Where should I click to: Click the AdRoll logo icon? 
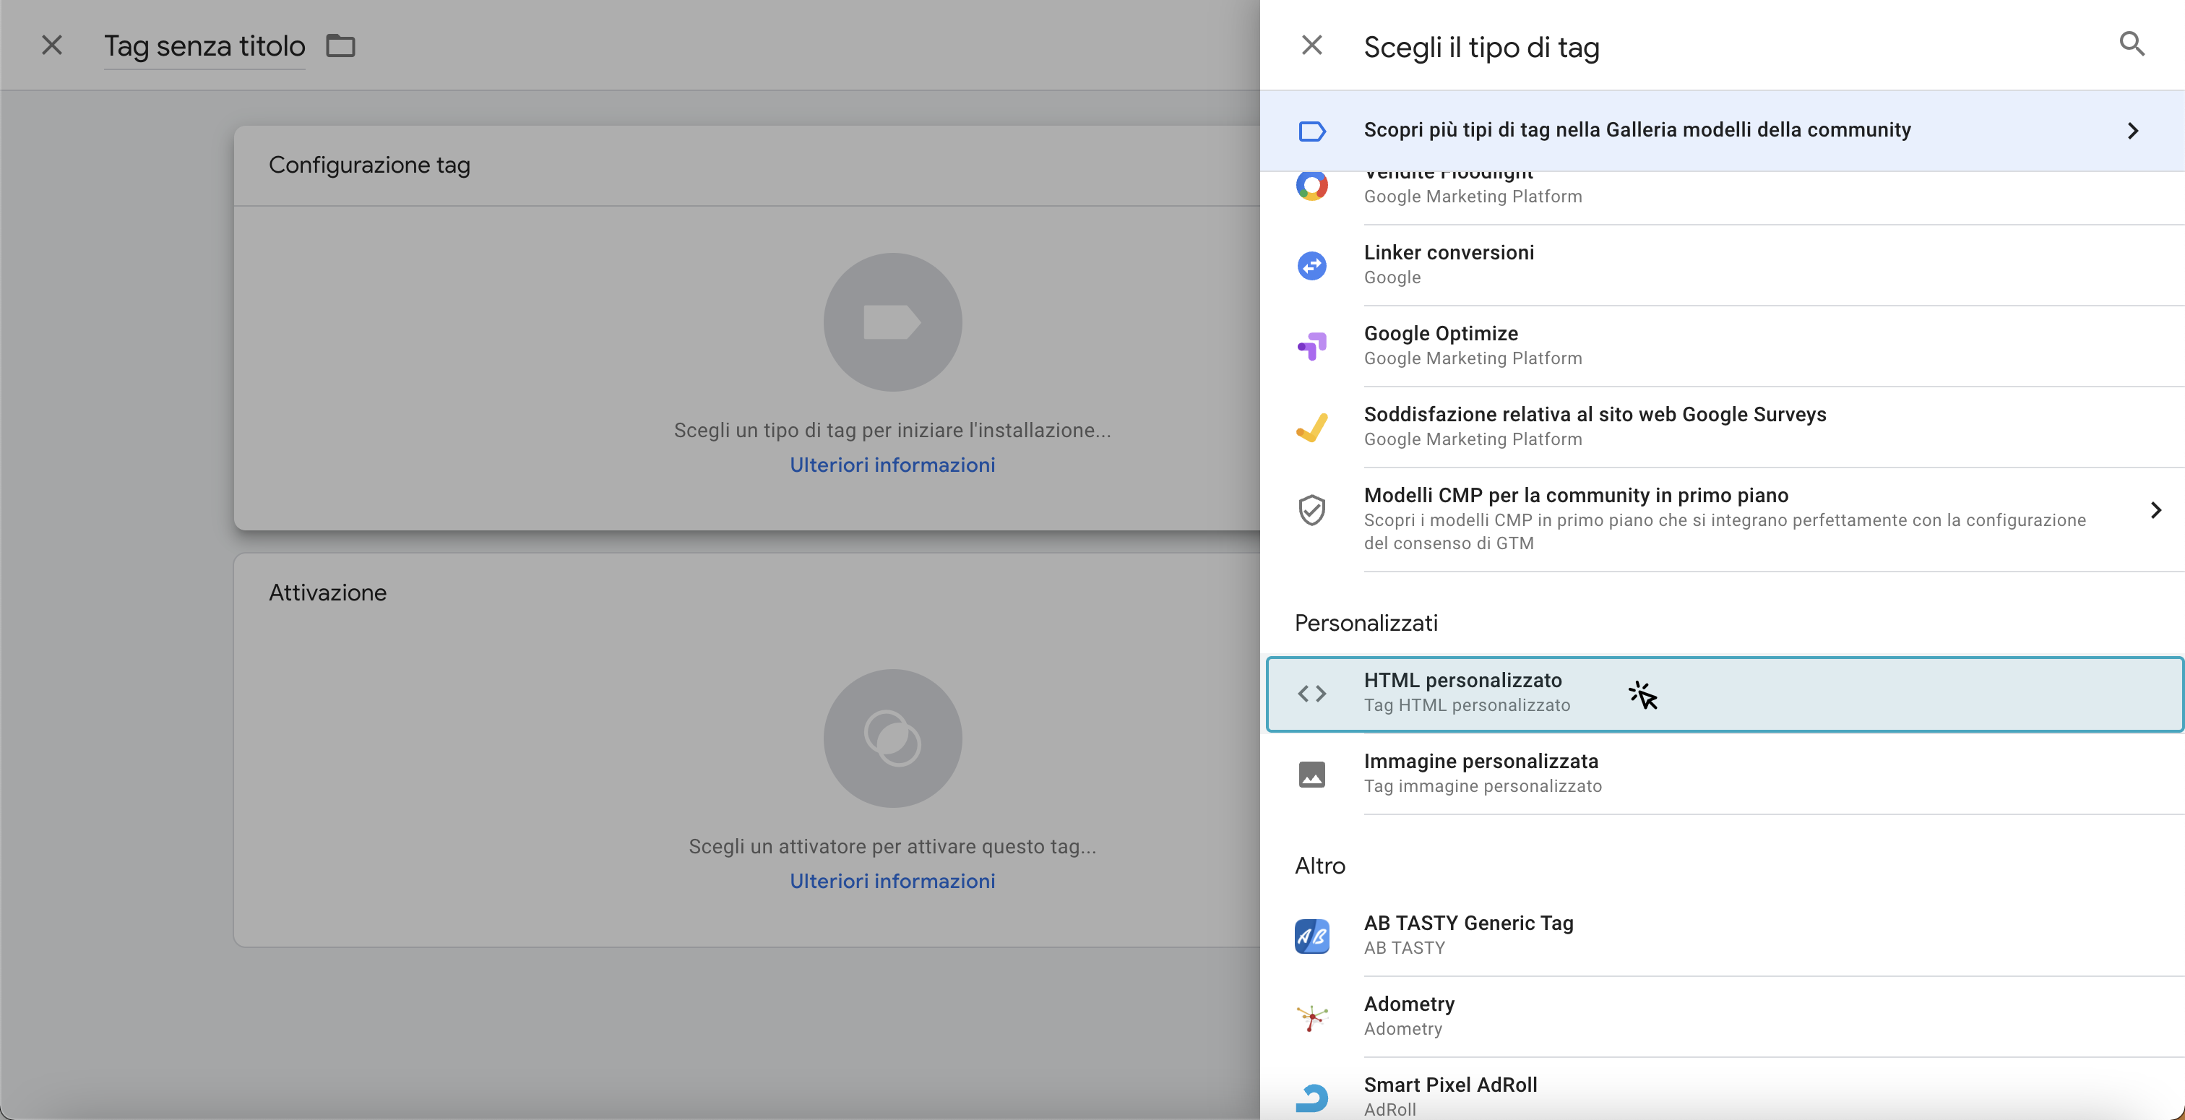tap(1311, 1097)
